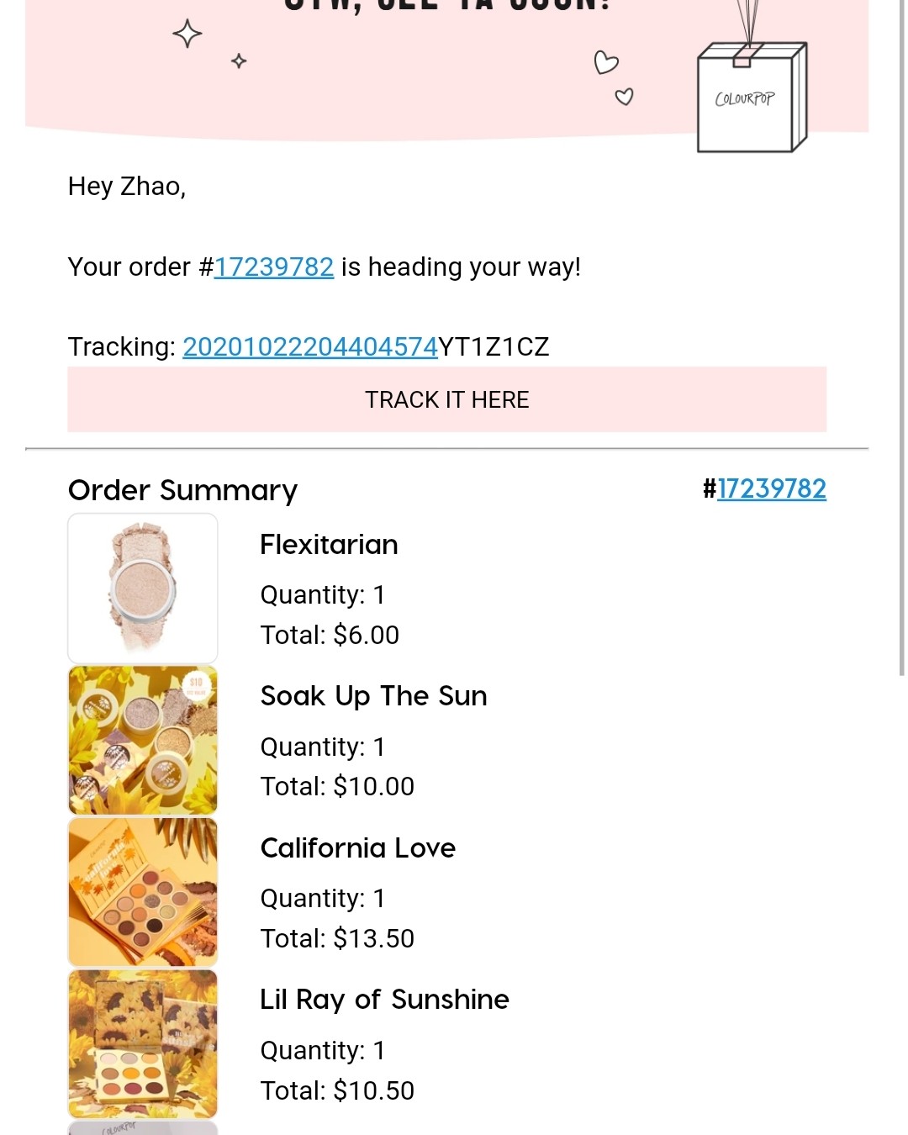Open the Soak Up The Sun thumbnail
The height and width of the screenshot is (1135, 908).
click(143, 741)
